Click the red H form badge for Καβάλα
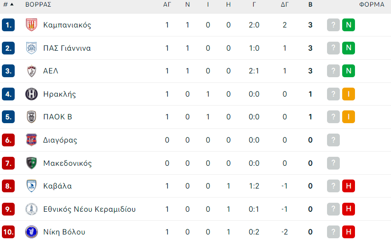 348,186
